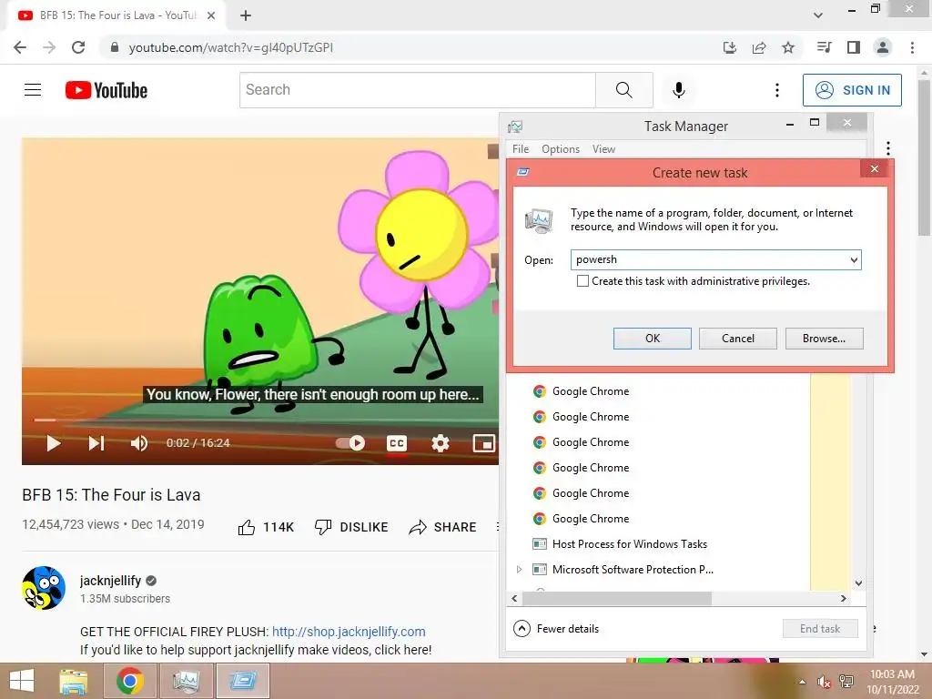932x699 pixels.
Task: Open shop.jacknjellify.com link
Action: click(x=349, y=632)
